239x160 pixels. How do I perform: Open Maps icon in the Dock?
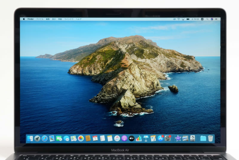(73, 139)
